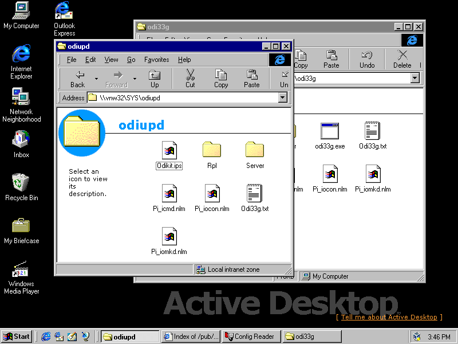458x344 pixels.
Task: Click Paste in the odi33g window toolbar
Action: tap(331, 60)
